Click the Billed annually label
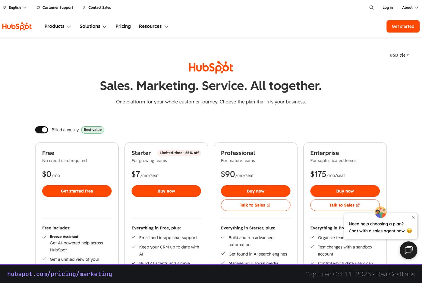Viewport: 422px width, 283px height. tap(65, 130)
